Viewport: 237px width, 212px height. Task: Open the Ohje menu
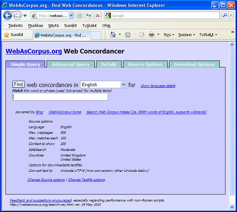click(x=106, y=26)
